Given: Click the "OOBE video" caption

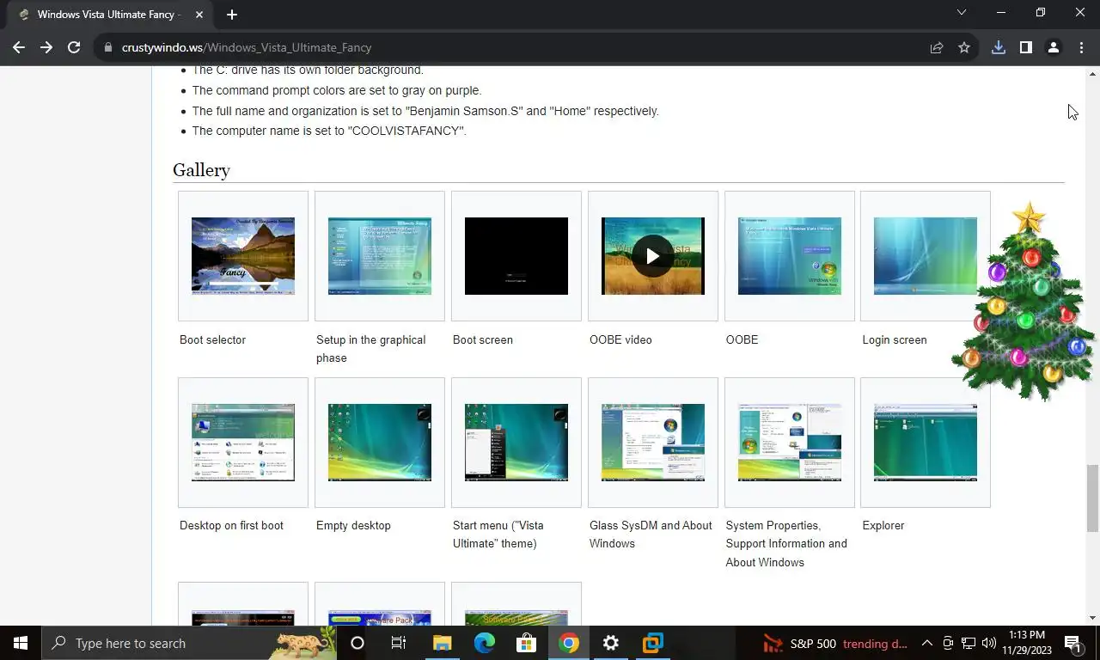Looking at the screenshot, I should point(620,339).
